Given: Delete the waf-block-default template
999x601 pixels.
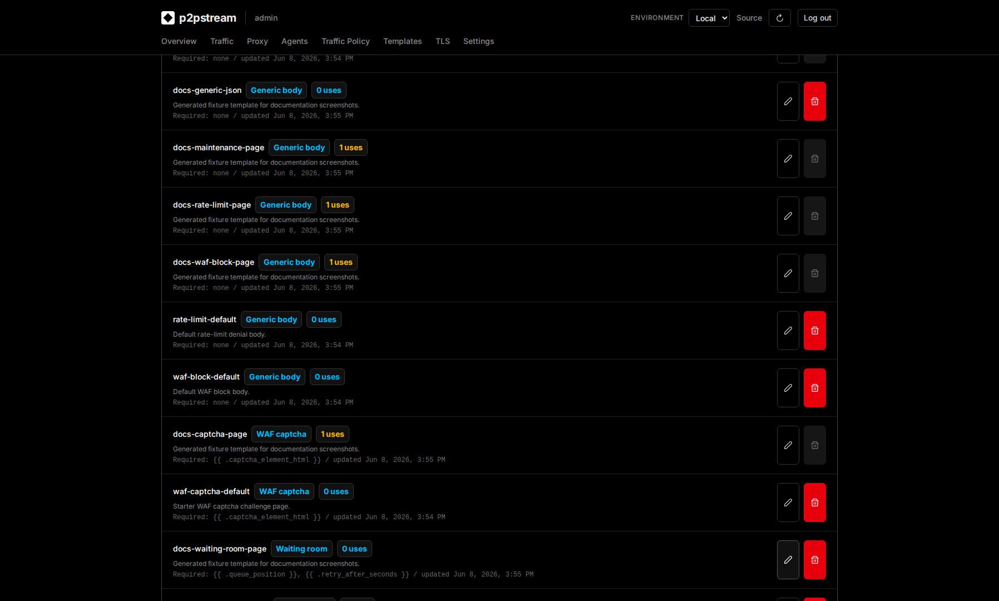Looking at the screenshot, I should pos(815,388).
